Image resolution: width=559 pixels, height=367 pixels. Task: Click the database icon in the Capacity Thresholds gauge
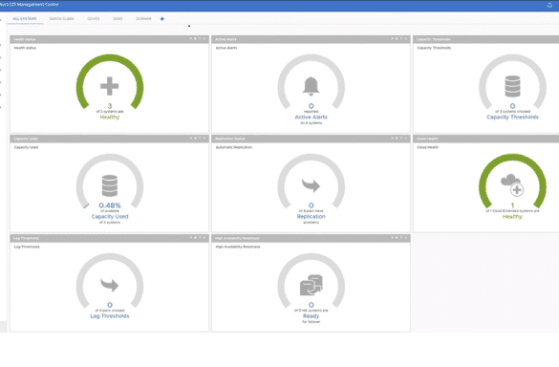[x=512, y=86]
